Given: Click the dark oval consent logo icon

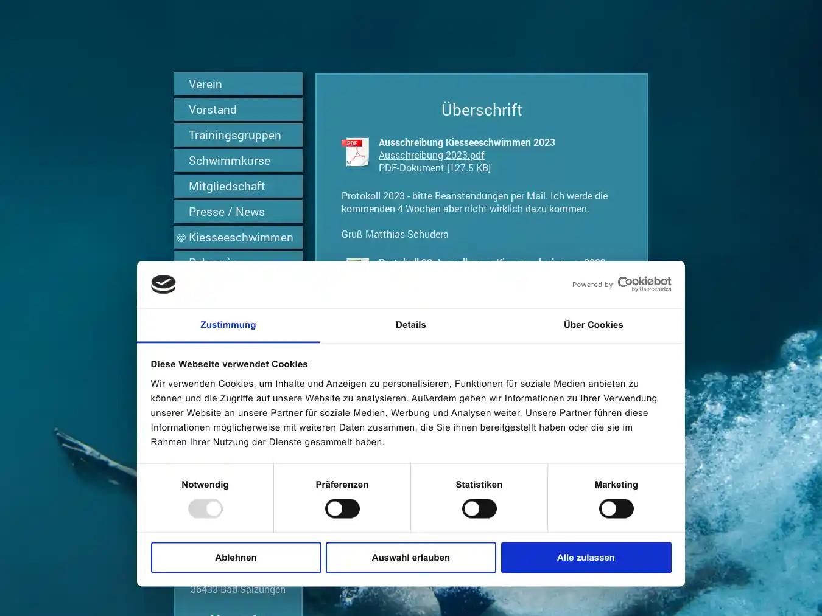Looking at the screenshot, I should 163,283.
